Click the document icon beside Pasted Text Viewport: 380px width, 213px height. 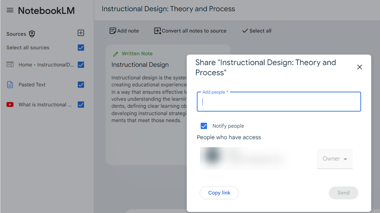coord(10,84)
